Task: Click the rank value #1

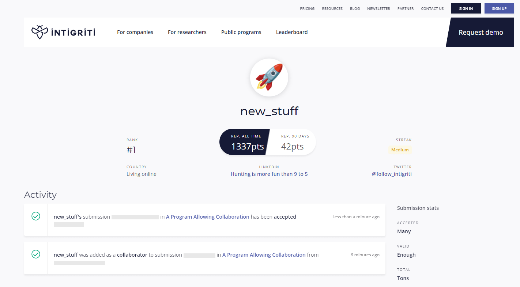Action: pos(131,150)
